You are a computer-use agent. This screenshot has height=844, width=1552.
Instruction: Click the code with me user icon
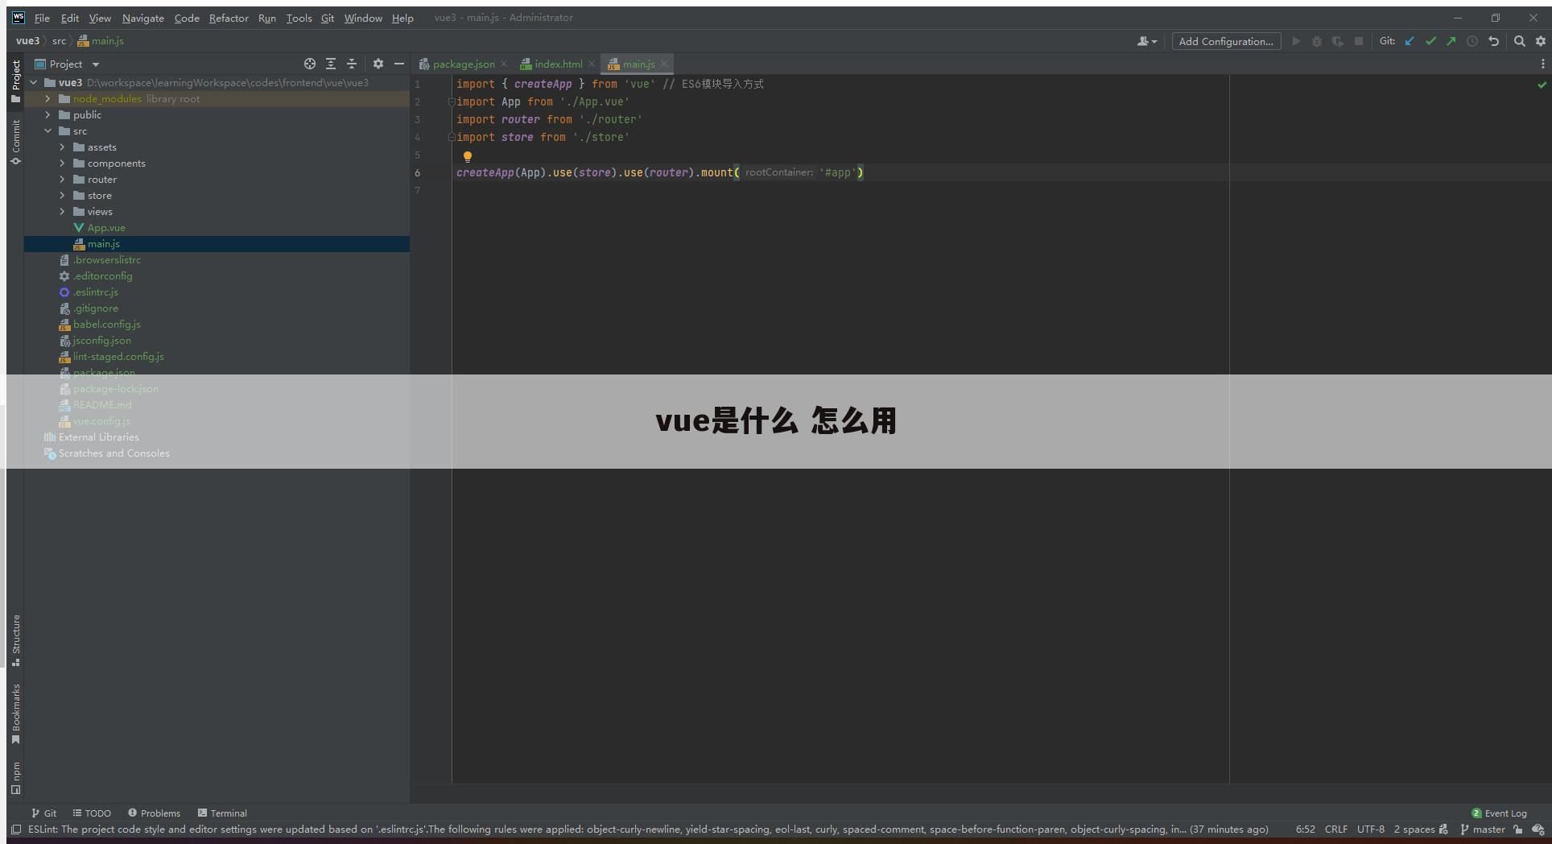point(1147,41)
